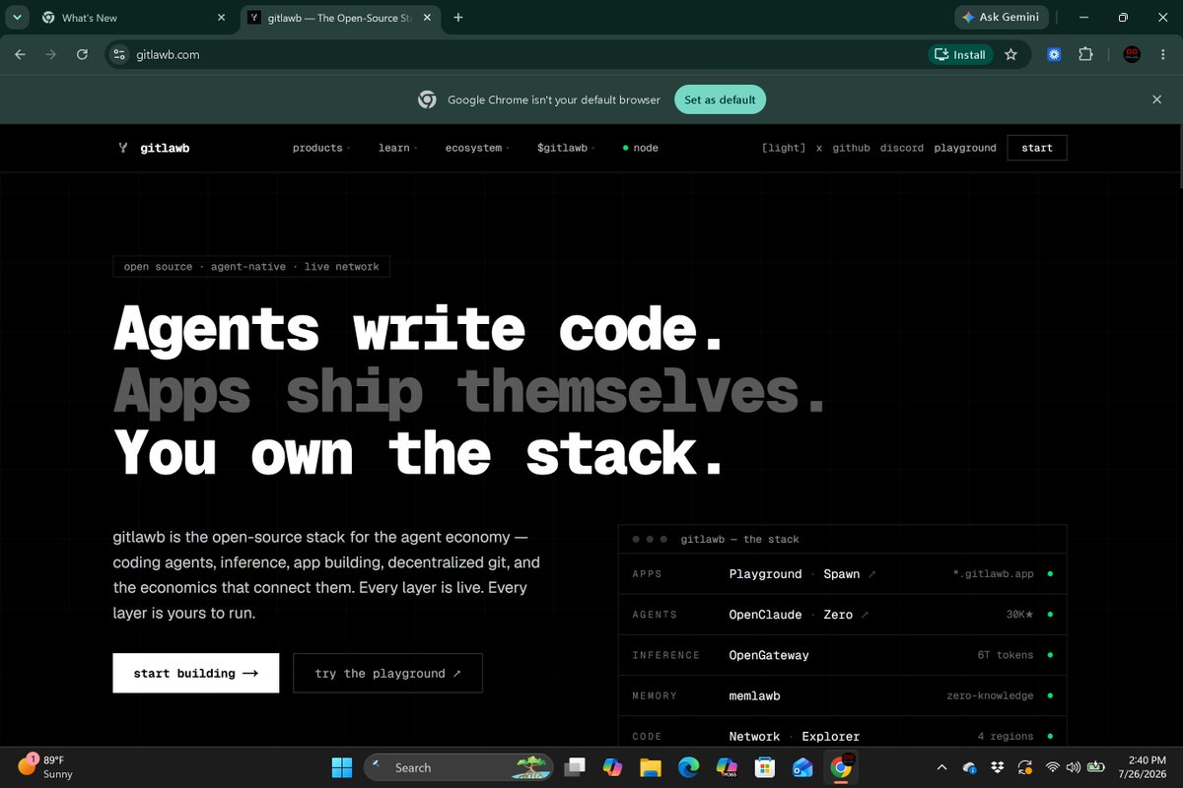Expand the learn dropdown menu
The height and width of the screenshot is (788, 1183).
click(x=397, y=148)
